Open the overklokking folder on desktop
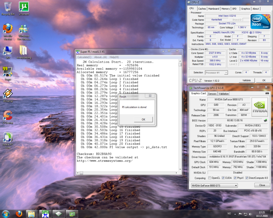 [x=24, y=52]
